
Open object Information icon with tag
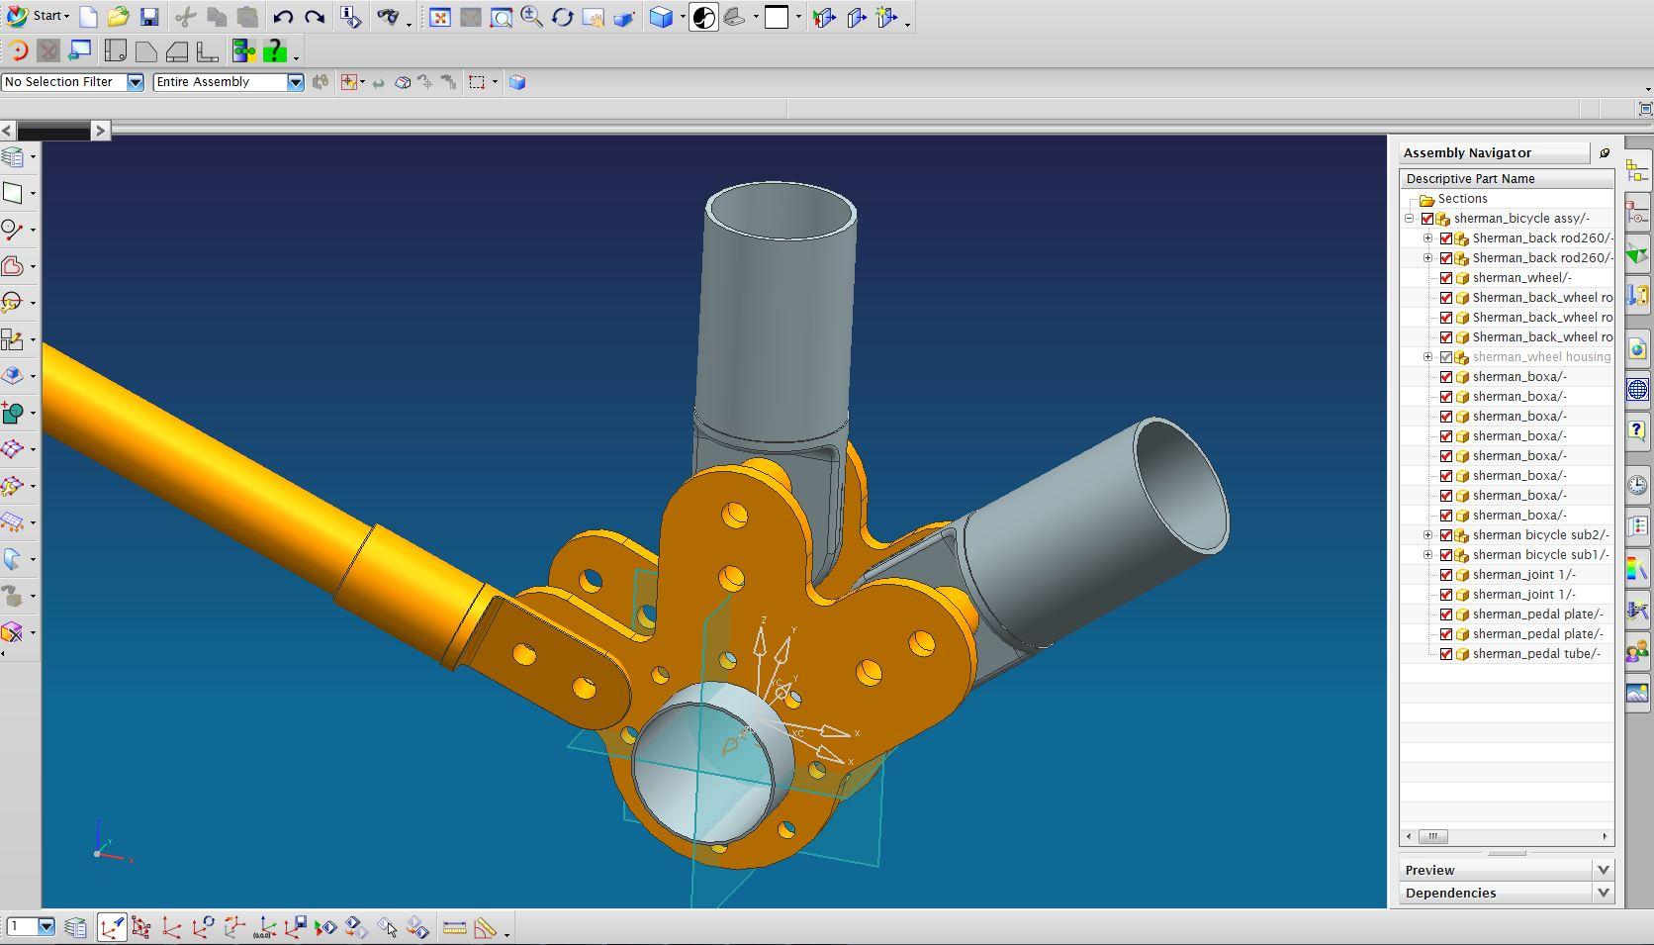tap(350, 17)
